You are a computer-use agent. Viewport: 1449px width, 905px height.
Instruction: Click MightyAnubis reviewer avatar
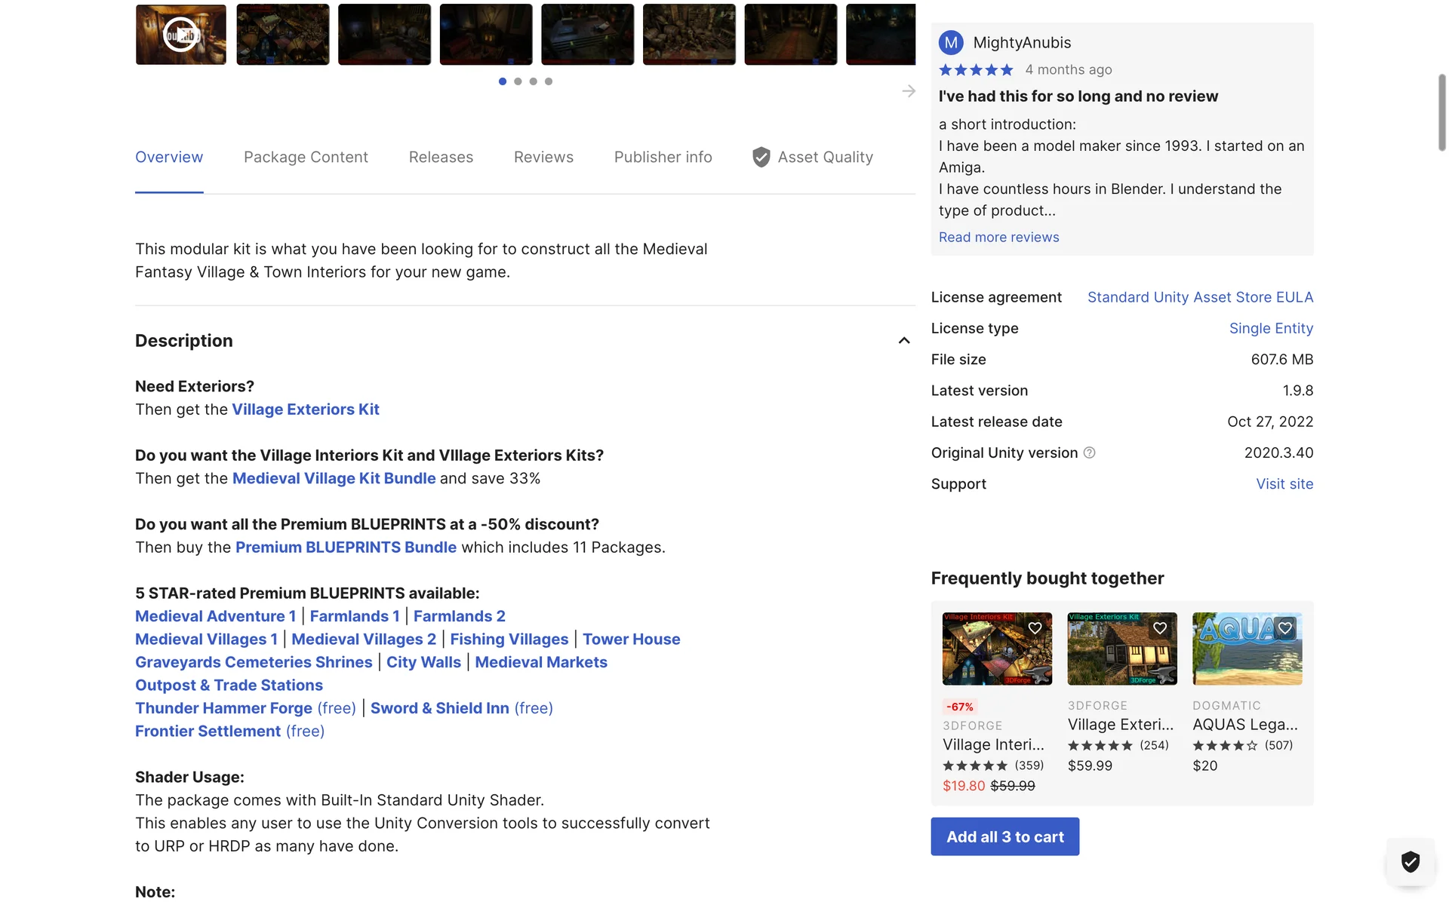click(951, 43)
